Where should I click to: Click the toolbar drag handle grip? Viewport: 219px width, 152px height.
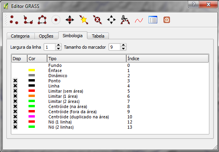[x=6, y=20]
